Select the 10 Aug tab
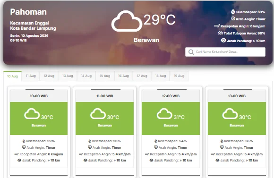This screenshot has height=178, width=274. pos(12,76)
